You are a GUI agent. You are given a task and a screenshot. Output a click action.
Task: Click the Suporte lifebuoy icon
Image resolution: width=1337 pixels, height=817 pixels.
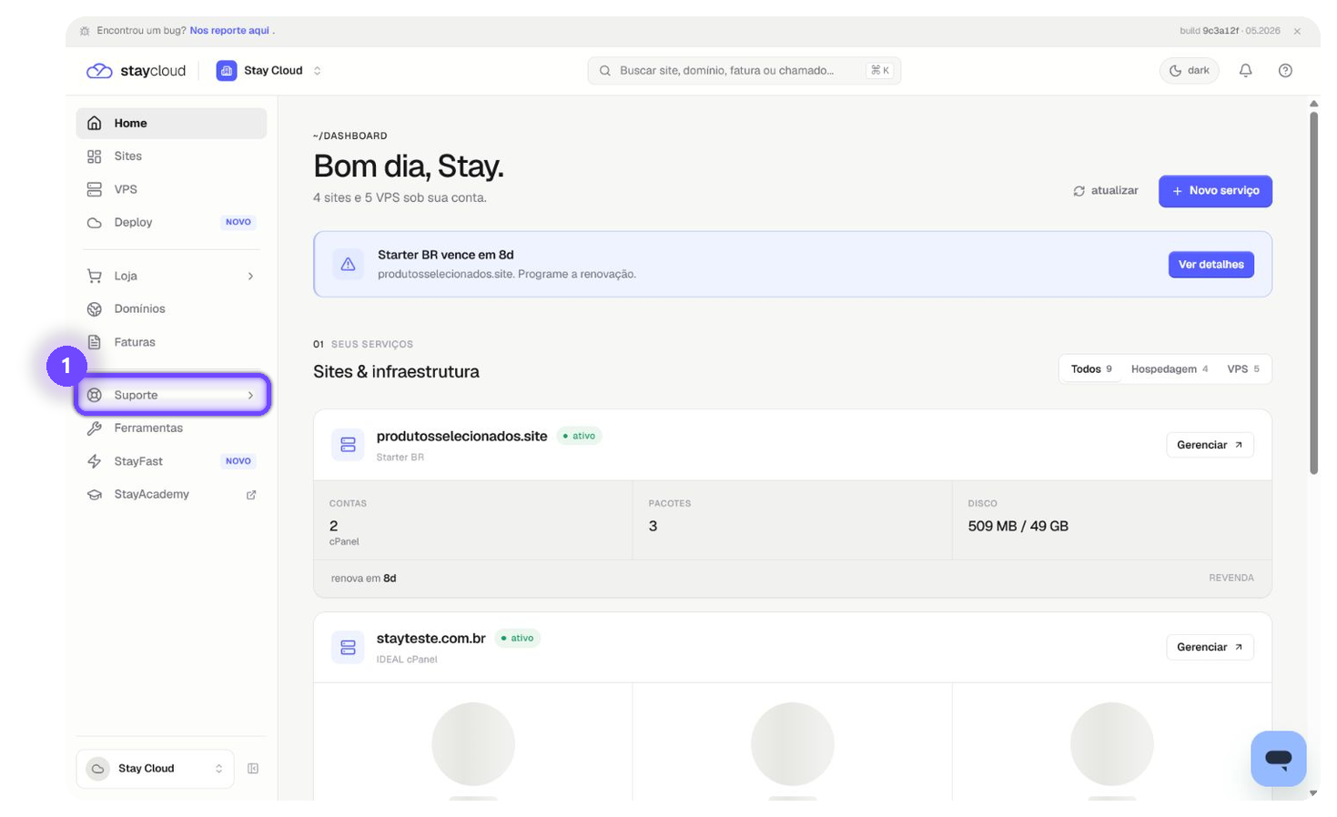[x=95, y=395]
